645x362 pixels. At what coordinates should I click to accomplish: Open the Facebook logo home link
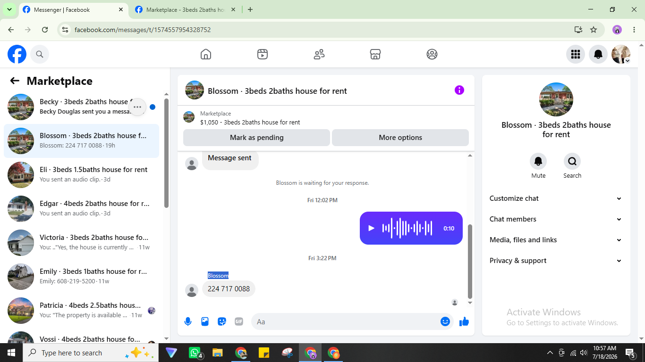17,54
